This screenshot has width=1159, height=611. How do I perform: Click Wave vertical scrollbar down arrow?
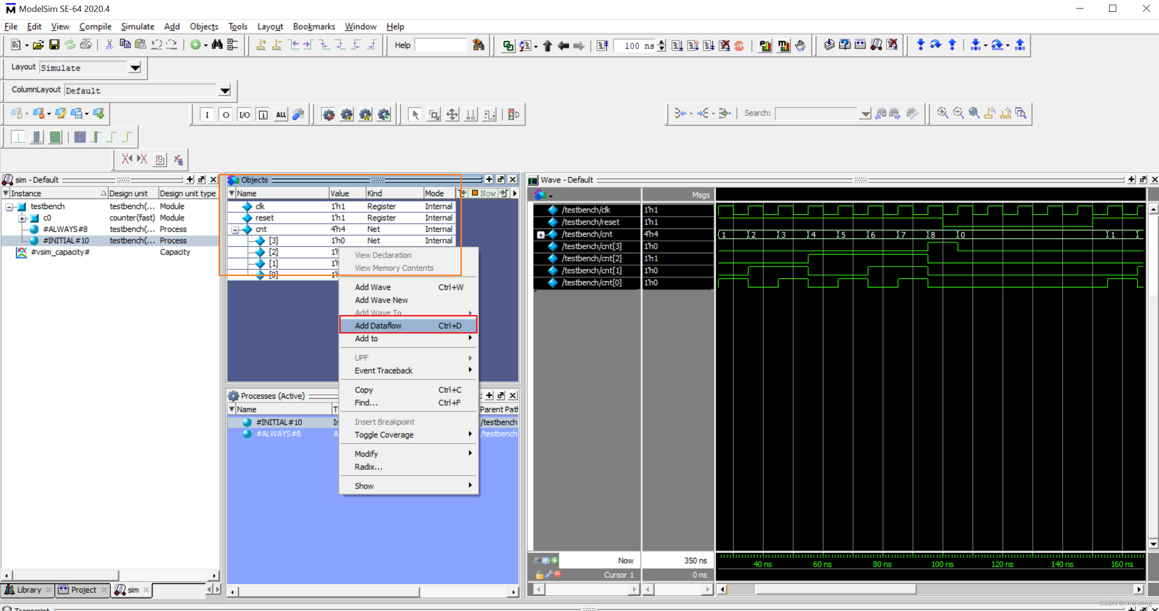coord(1153,544)
